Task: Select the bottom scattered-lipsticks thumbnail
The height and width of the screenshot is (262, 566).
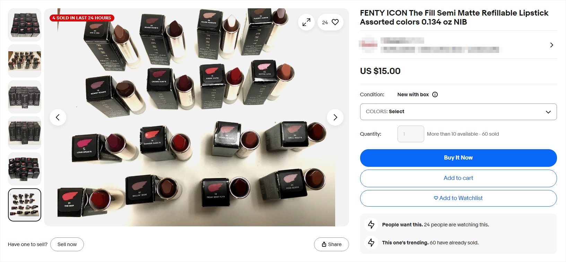Action: click(x=24, y=205)
